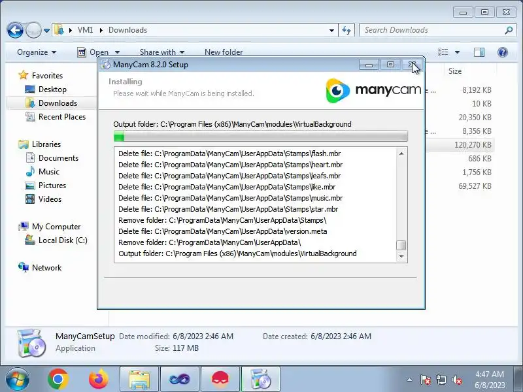The height and width of the screenshot is (392, 523).
Task: Select Local Disk (C:) in navigation pane
Action: tap(63, 240)
